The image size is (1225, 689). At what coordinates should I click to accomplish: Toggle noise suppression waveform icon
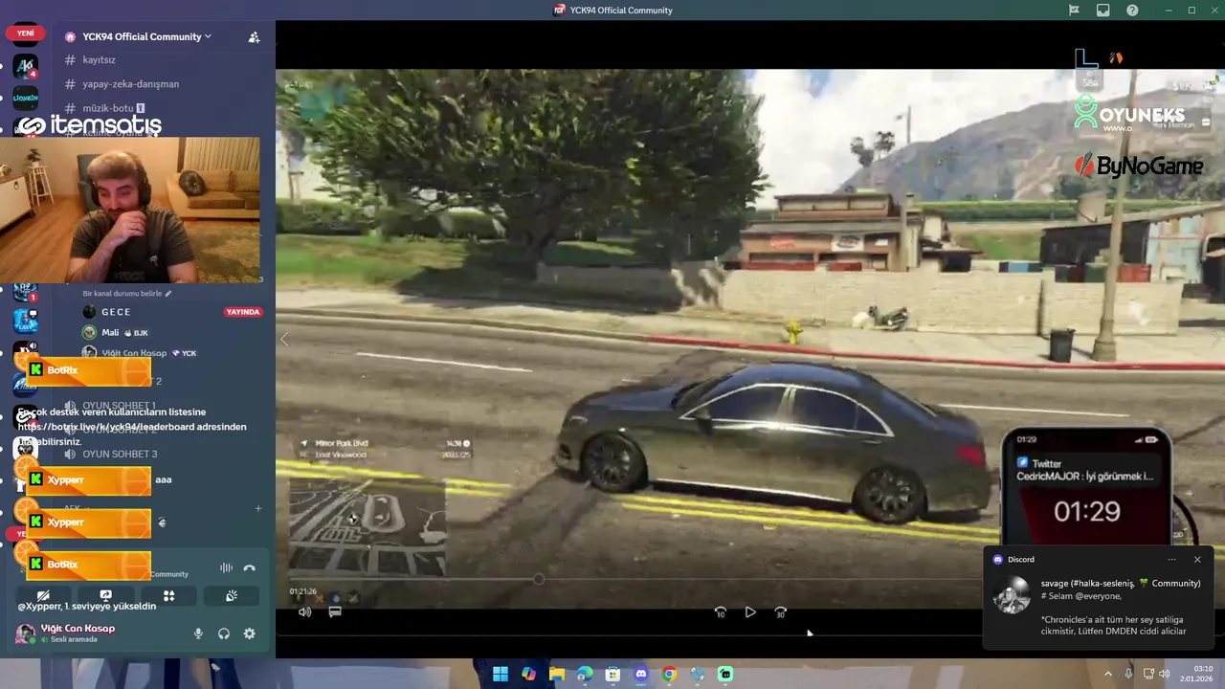click(x=226, y=567)
